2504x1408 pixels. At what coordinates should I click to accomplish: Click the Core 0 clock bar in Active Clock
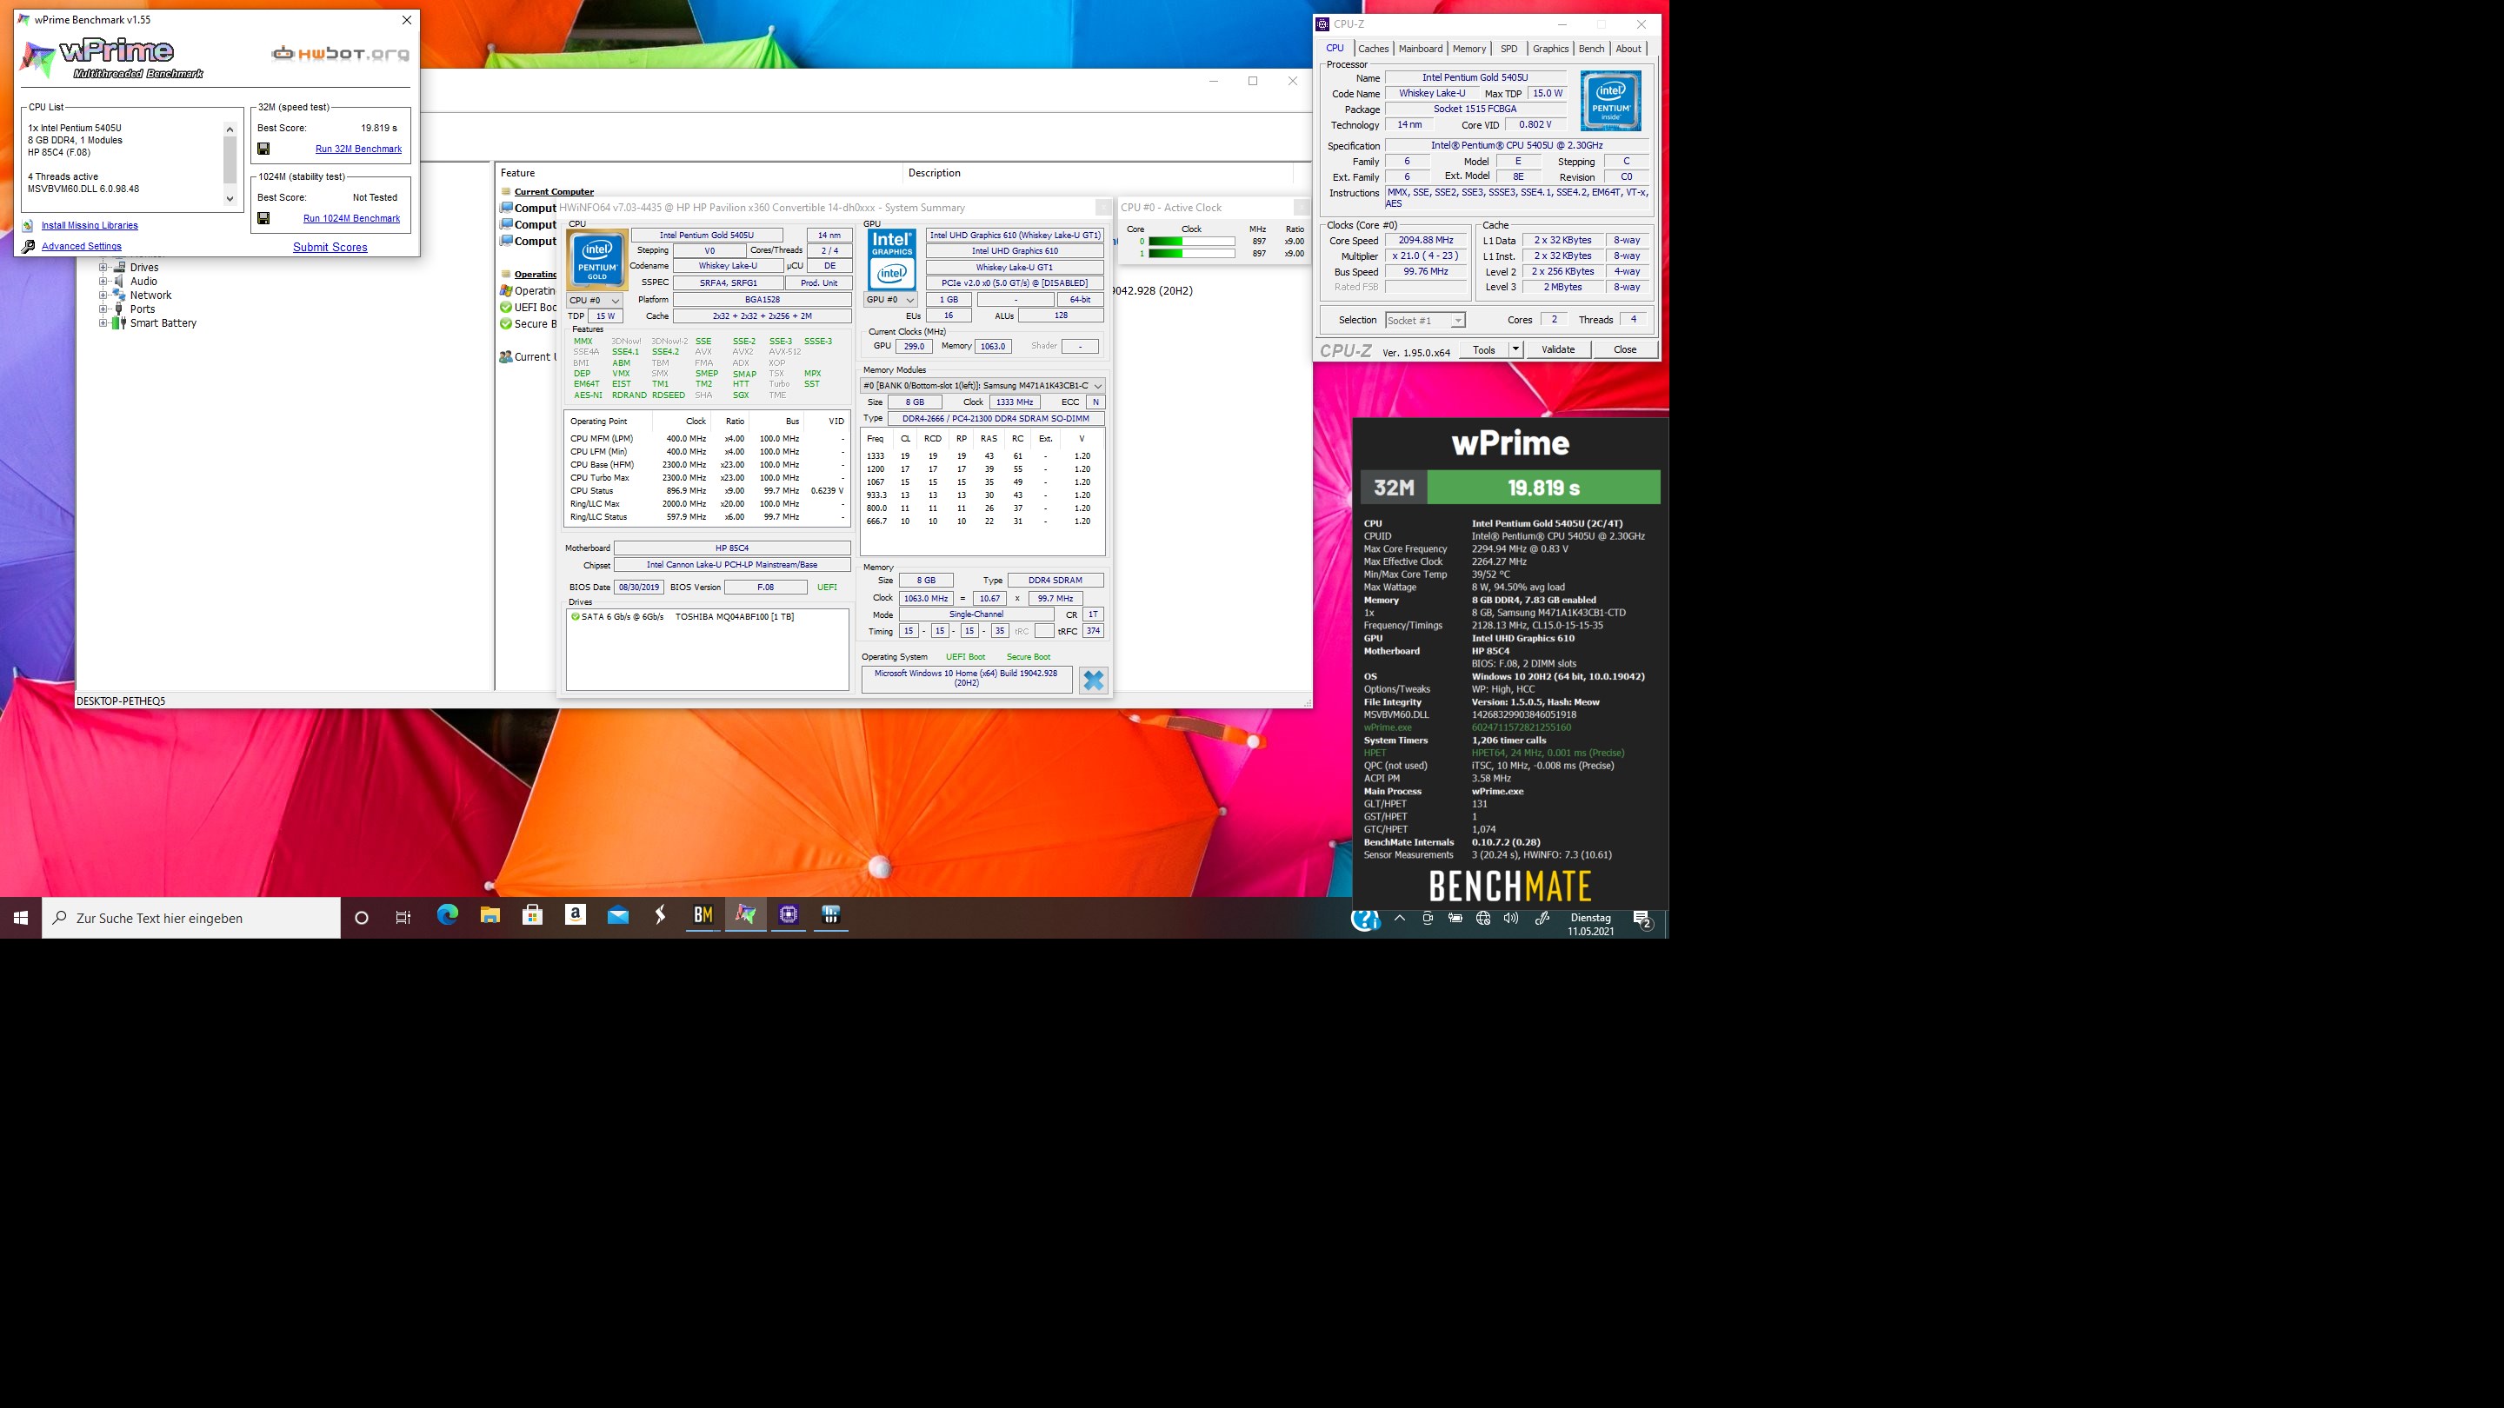(x=1192, y=241)
